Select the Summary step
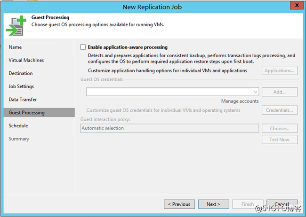Image resolution: width=306 pixels, height=217 pixels. (19, 139)
